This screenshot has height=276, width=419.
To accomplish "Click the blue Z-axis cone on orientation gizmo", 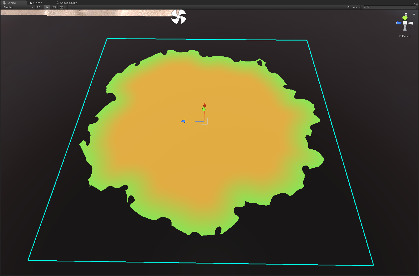I will [399, 23].
